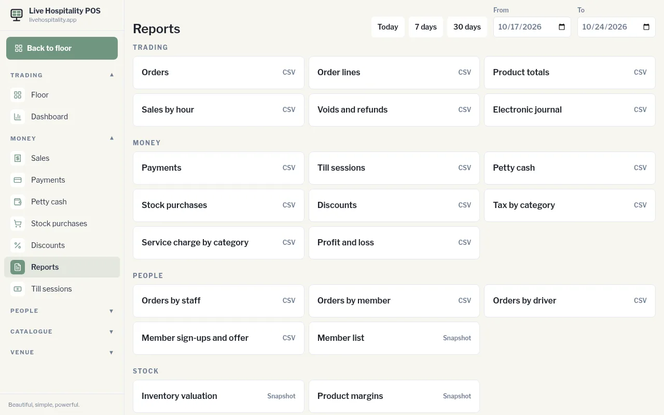Open the Member list snapshot report
This screenshot has height=415, width=664.
click(x=394, y=338)
